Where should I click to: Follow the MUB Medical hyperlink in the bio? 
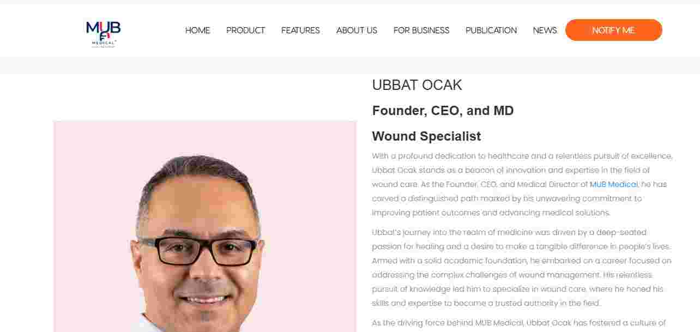coord(613,184)
